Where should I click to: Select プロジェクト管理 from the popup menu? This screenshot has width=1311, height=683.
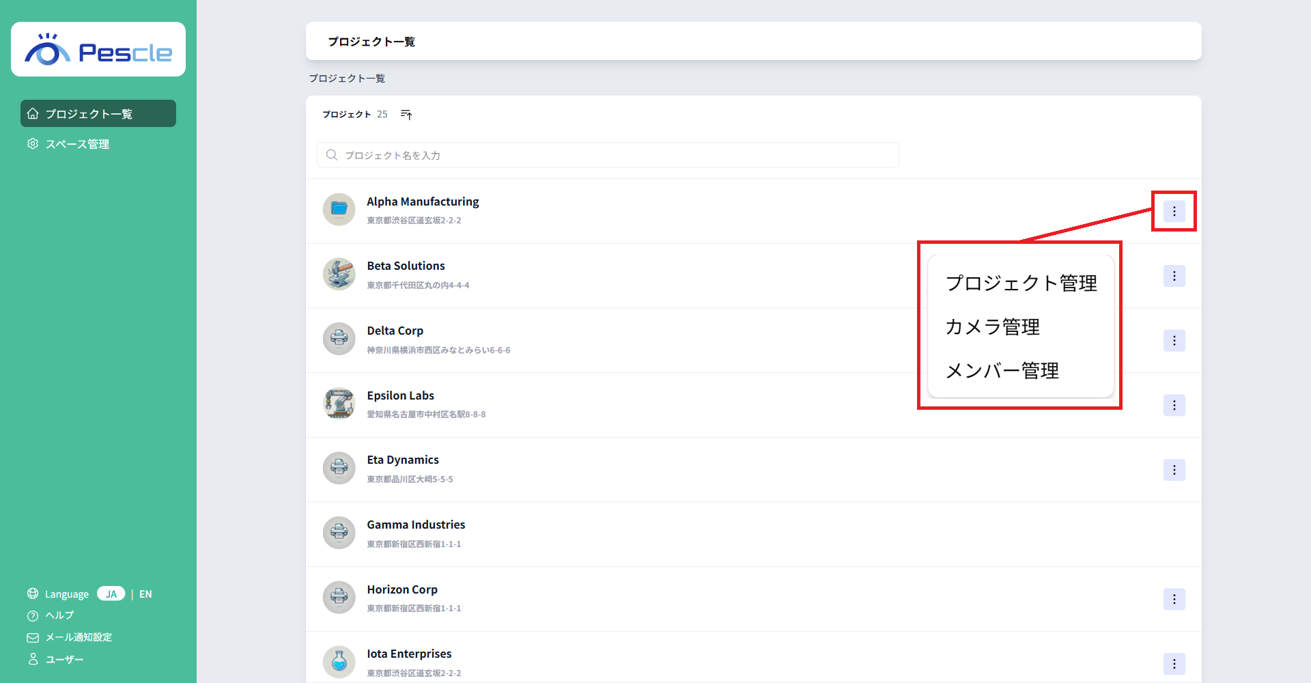click(1021, 283)
